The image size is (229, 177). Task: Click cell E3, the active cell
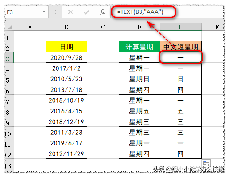tap(181, 57)
